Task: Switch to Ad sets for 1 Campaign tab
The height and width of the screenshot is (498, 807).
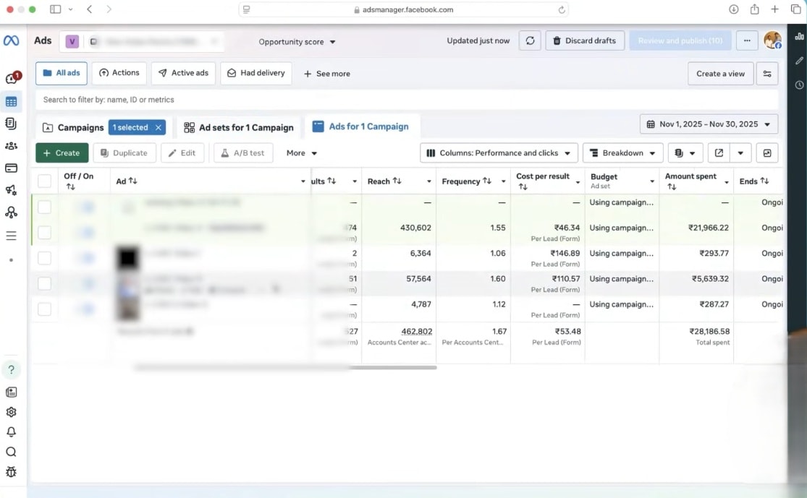Action: 239,128
